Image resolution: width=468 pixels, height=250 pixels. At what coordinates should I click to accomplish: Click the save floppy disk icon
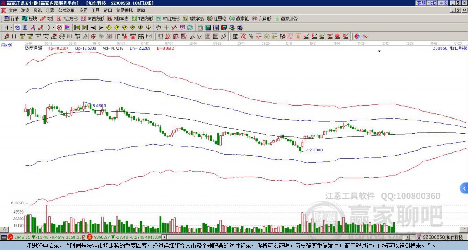[x=224, y=28]
